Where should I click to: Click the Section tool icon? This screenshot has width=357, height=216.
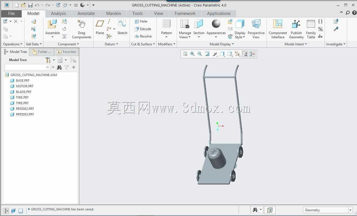click(199, 24)
